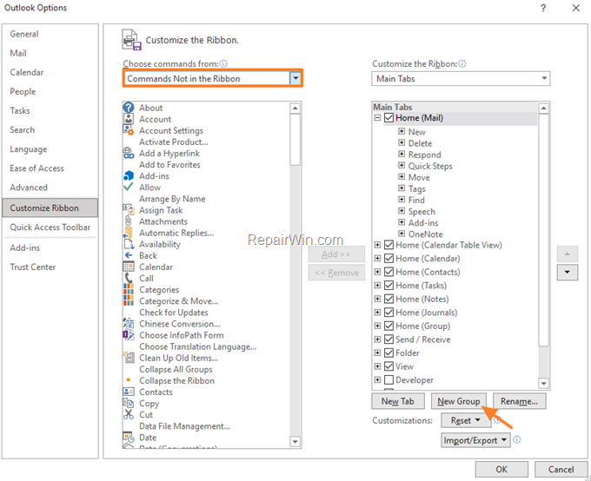The width and height of the screenshot is (591, 481).
Task: Click info icon beside Choose commands from
Action: pos(223,63)
